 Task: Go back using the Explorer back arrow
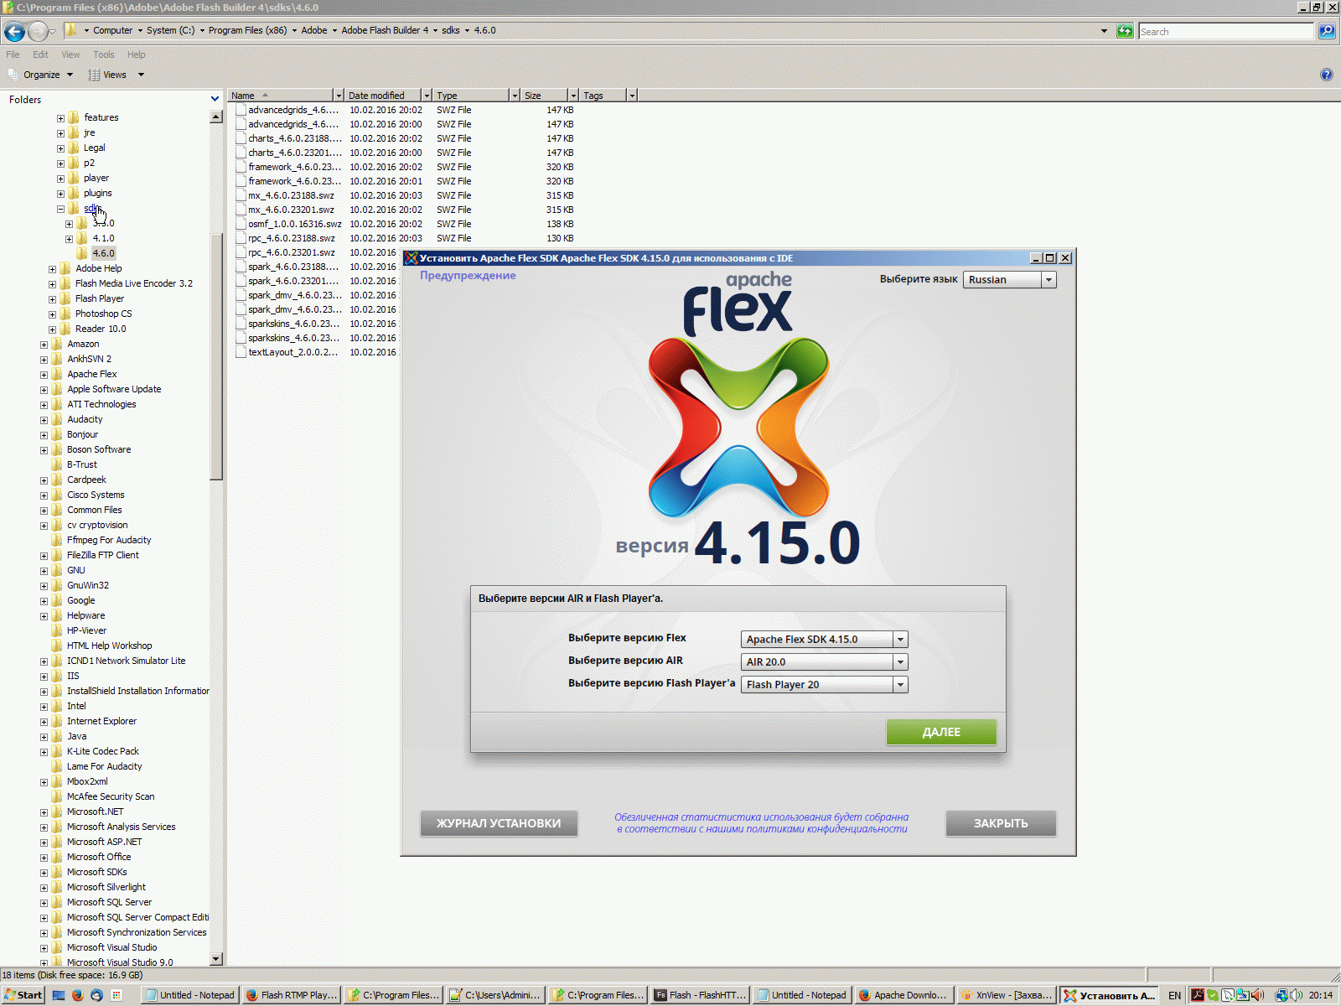(x=14, y=32)
